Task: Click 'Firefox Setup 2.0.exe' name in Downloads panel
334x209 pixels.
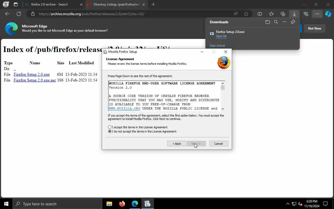Action: [230, 32]
